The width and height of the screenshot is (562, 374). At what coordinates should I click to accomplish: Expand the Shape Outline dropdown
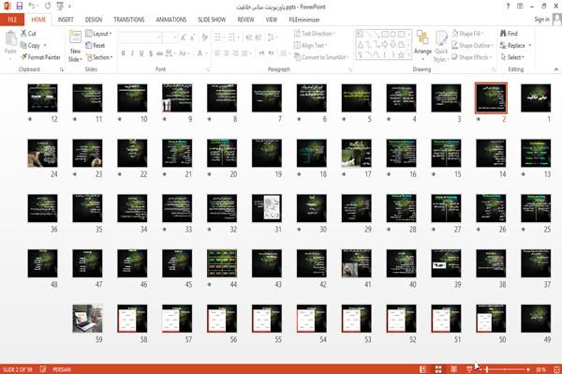point(472,46)
